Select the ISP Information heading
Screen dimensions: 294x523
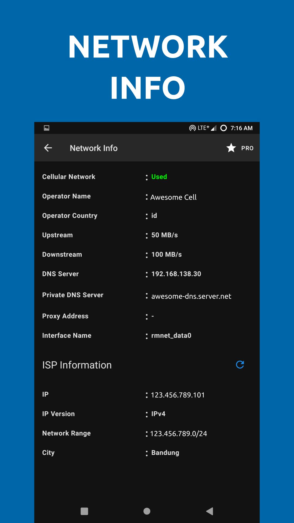(x=77, y=365)
